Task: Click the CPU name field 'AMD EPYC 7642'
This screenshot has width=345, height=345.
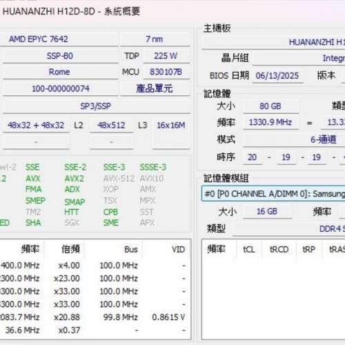Action: (59, 39)
